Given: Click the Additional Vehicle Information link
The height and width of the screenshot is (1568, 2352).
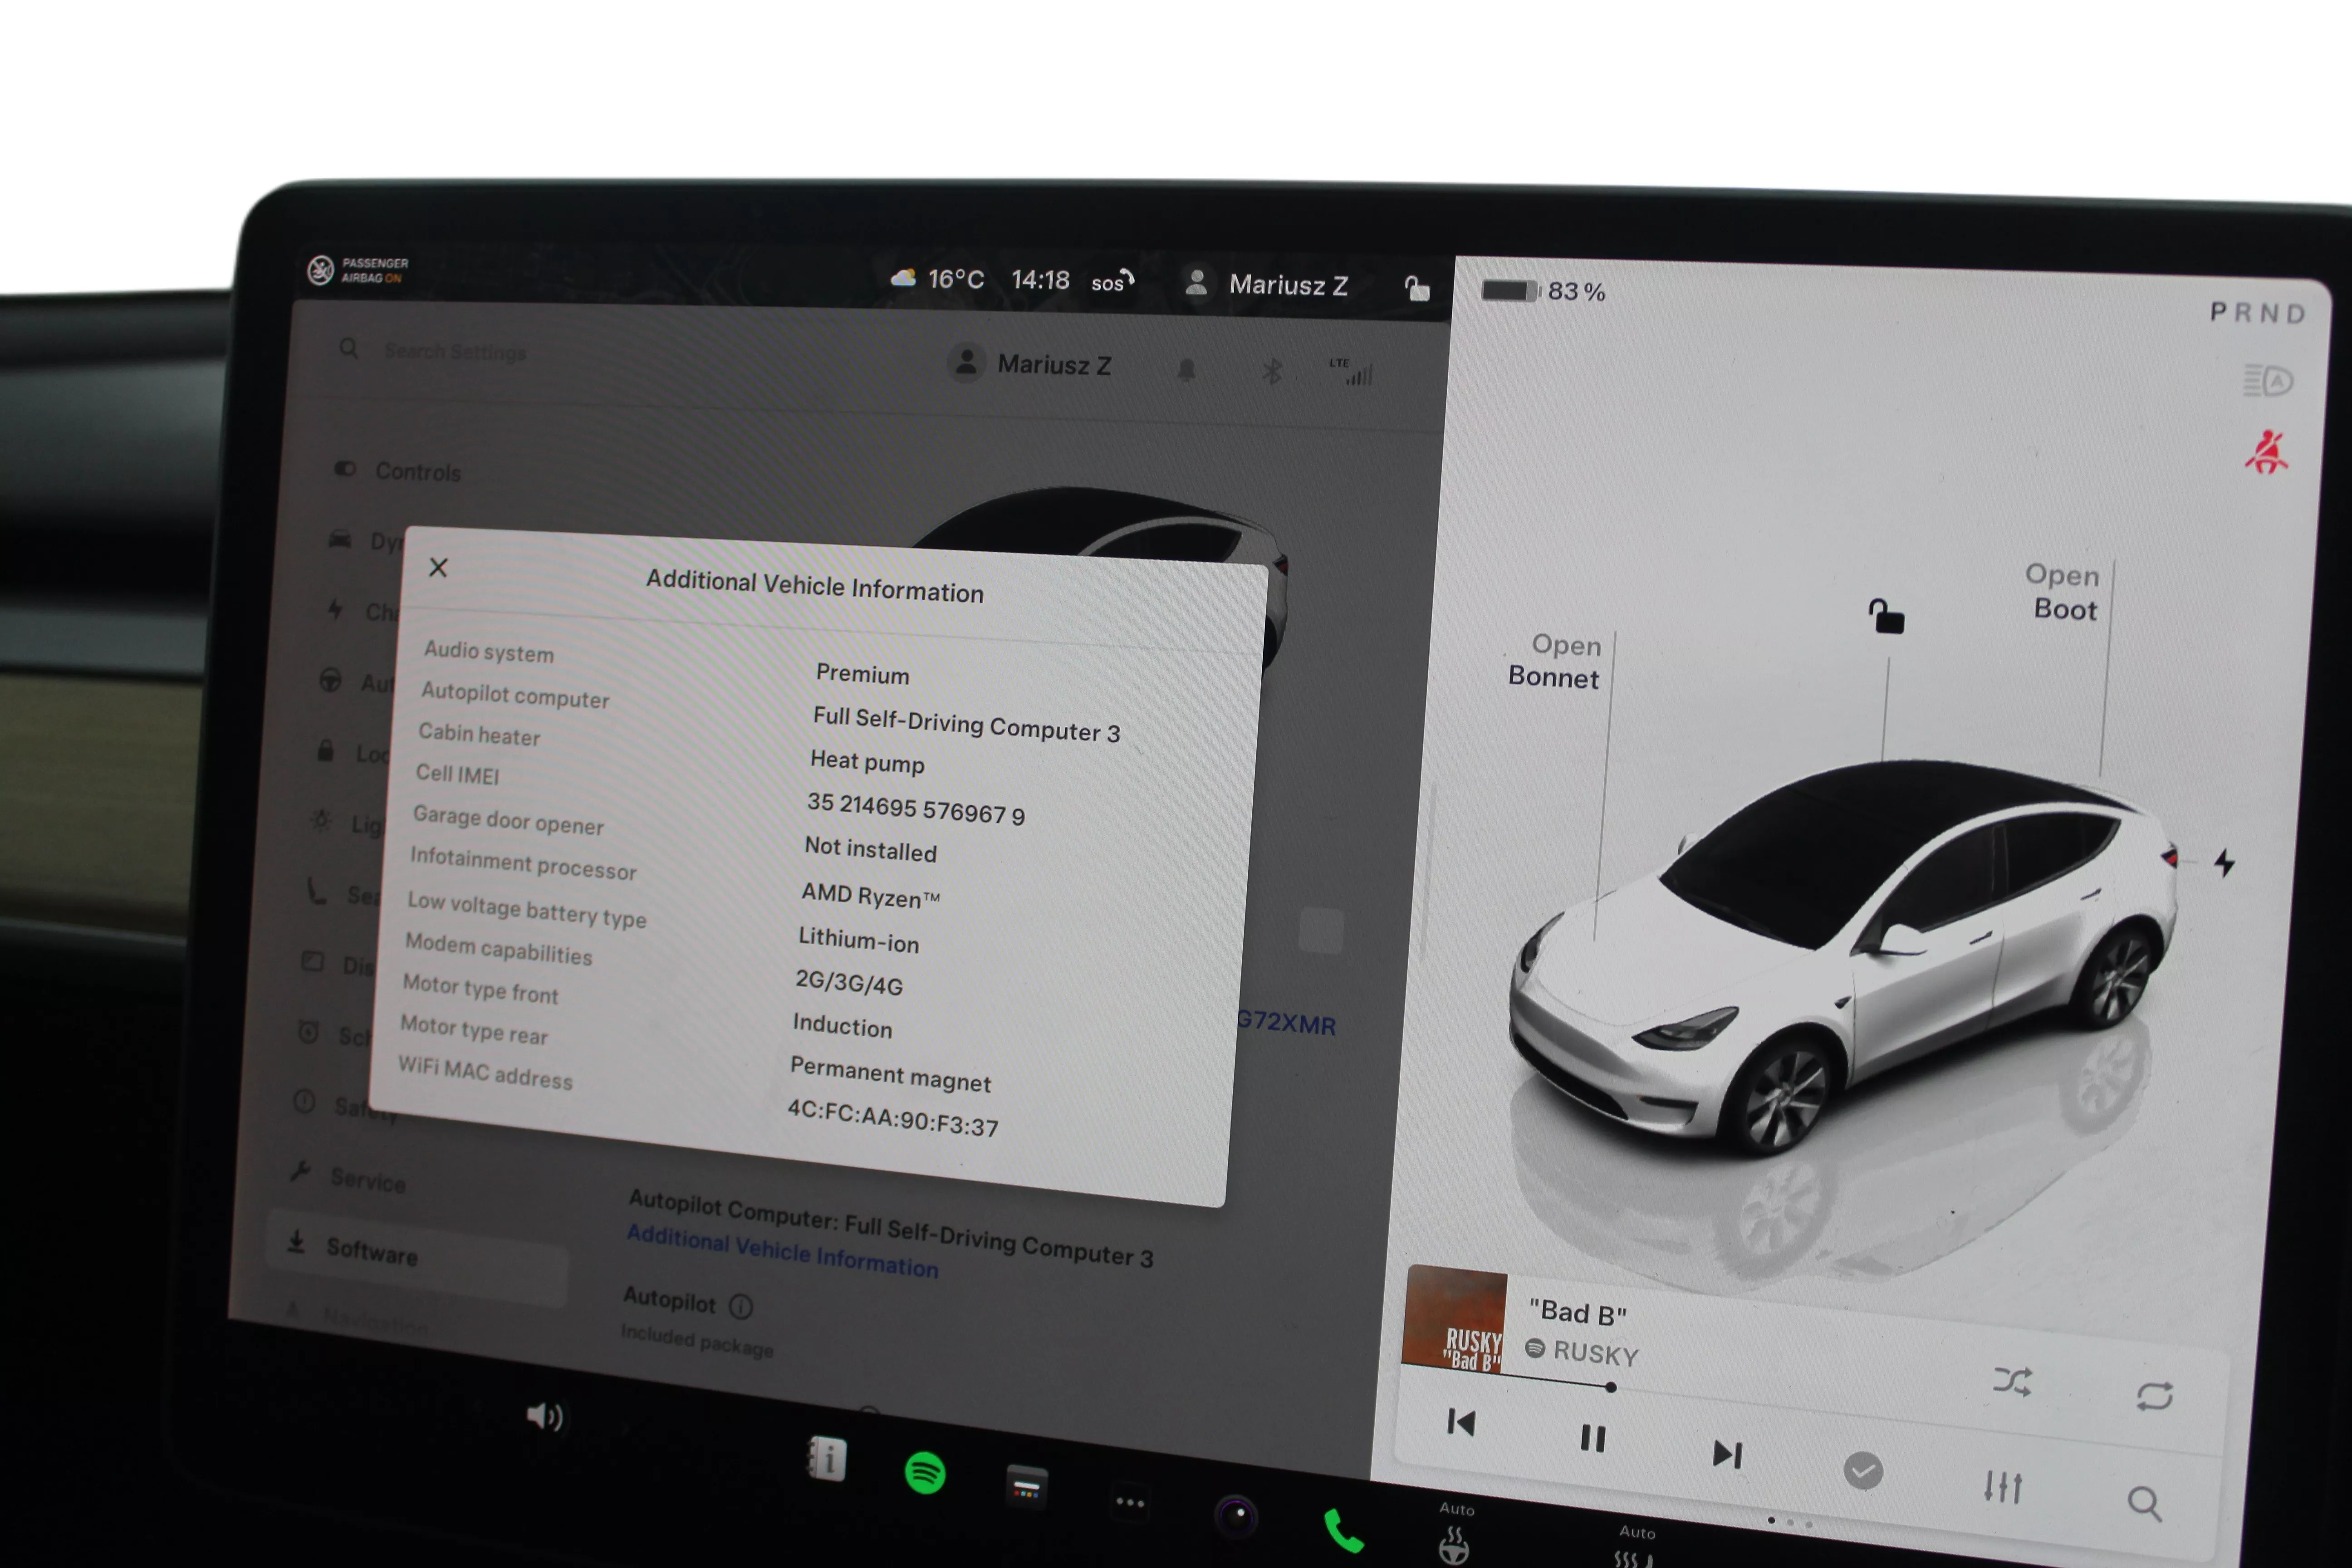Looking at the screenshot, I should 782,1251.
